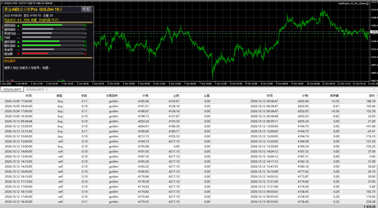Screen dimensions: 378x208
Task: Click the 维加斯 red strength bar
Action: 35,53
